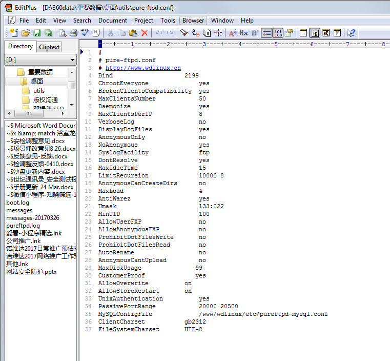Click the Print icon
The image size is (390, 361).
coord(73,33)
